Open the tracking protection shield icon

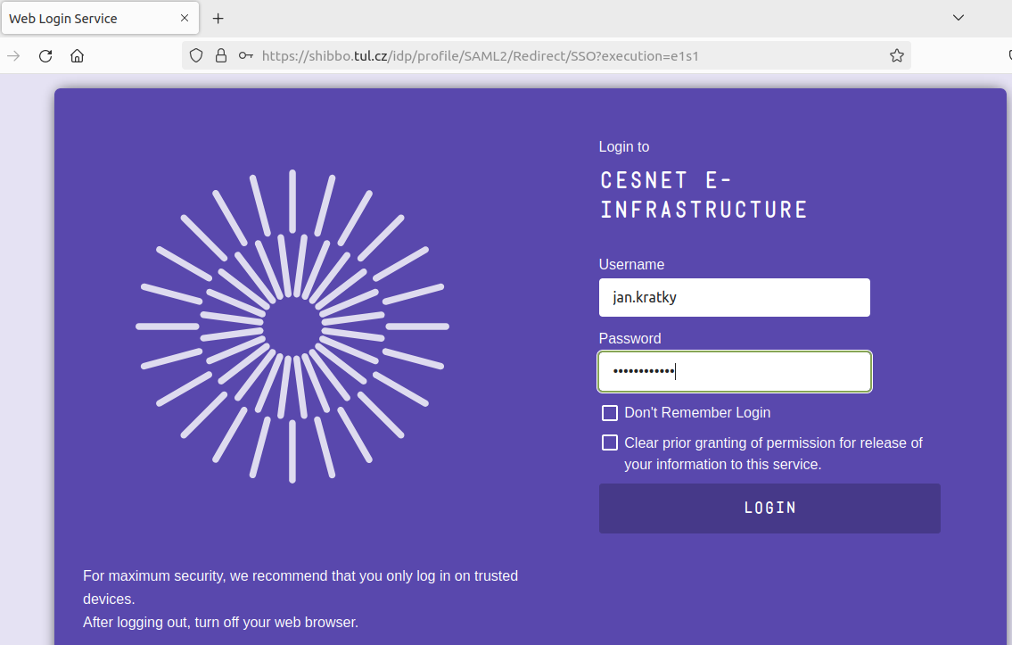196,56
